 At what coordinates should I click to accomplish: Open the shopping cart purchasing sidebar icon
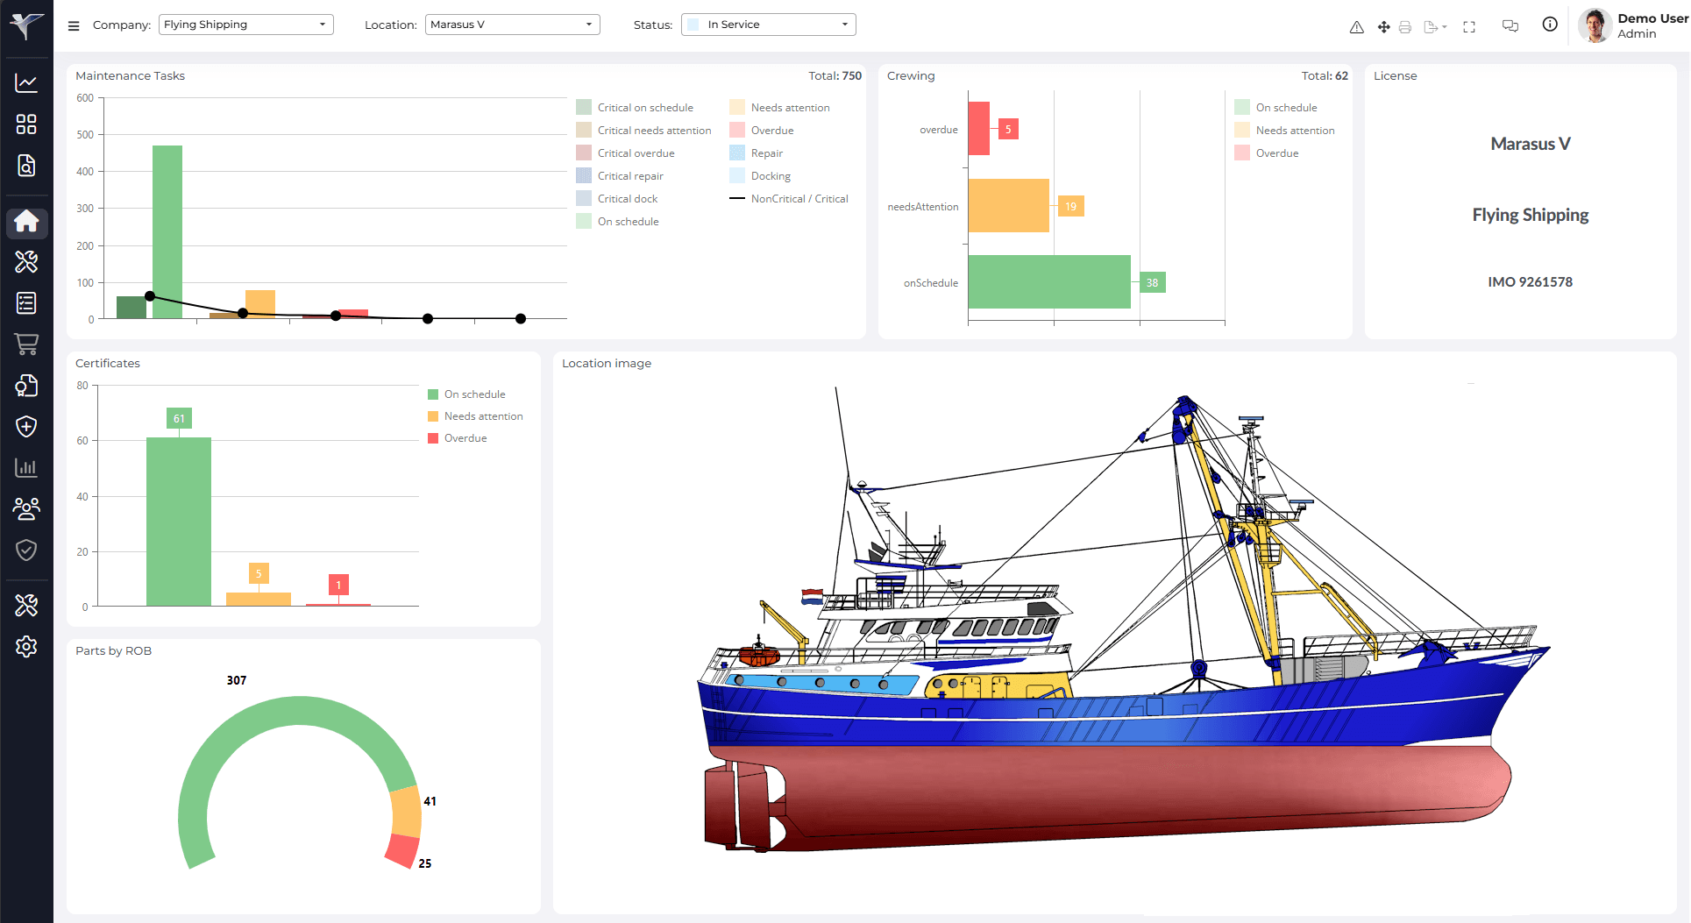point(26,344)
